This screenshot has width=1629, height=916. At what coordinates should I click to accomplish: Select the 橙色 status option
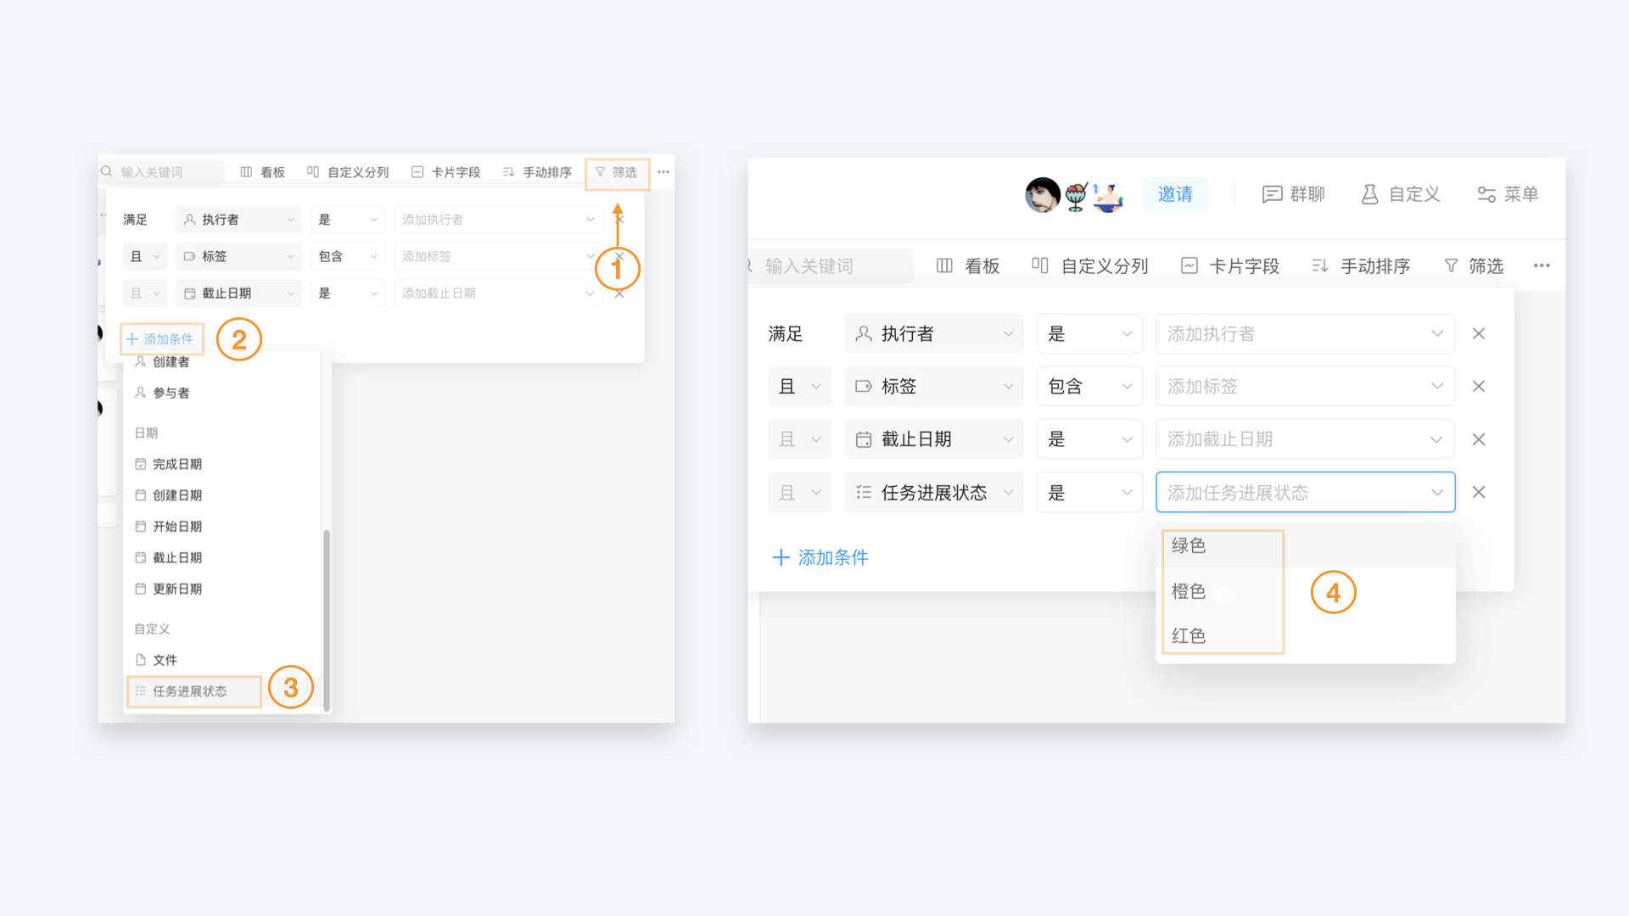[1188, 591]
